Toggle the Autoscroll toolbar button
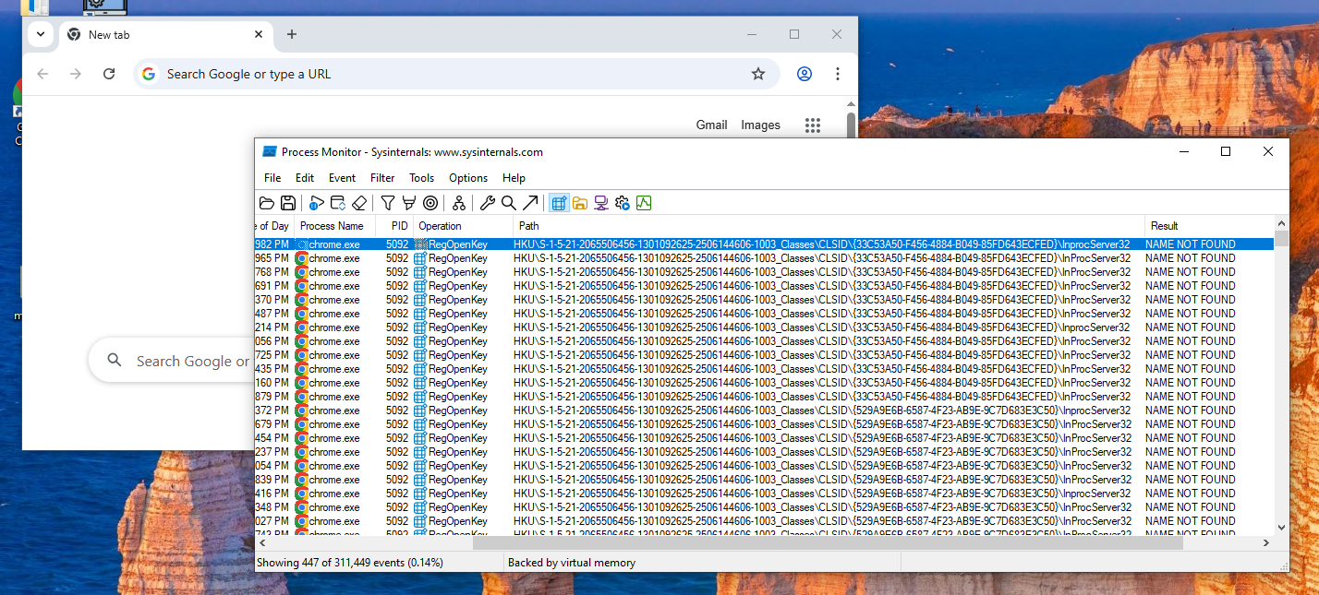This screenshot has width=1319, height=595. (x=338, y=203)
